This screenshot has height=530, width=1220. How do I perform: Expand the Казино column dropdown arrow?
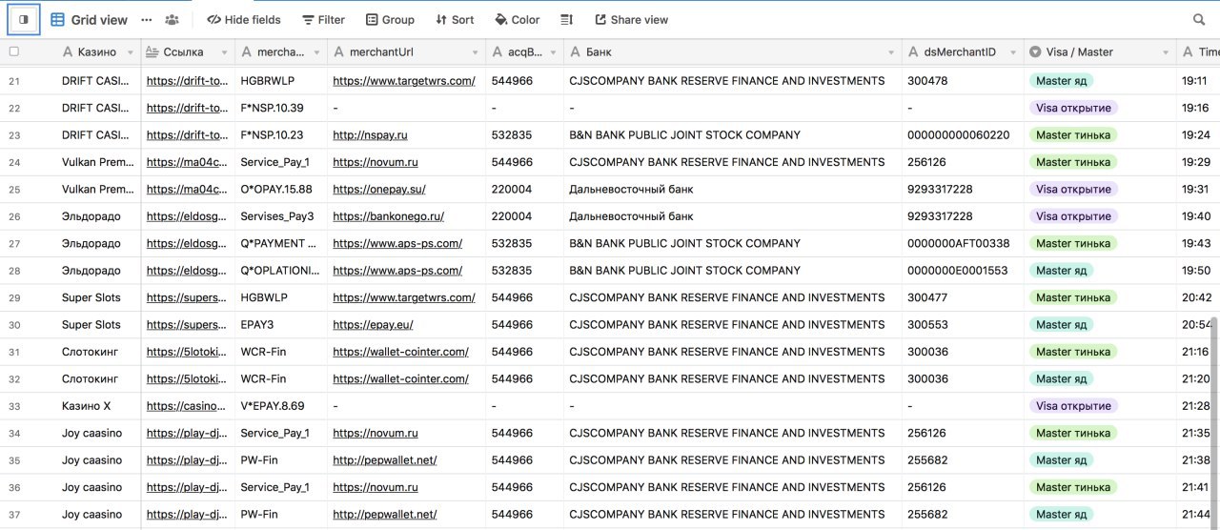tap(129, 52)
